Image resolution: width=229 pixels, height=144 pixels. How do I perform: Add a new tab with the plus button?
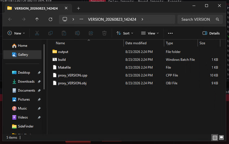point(78,8)
